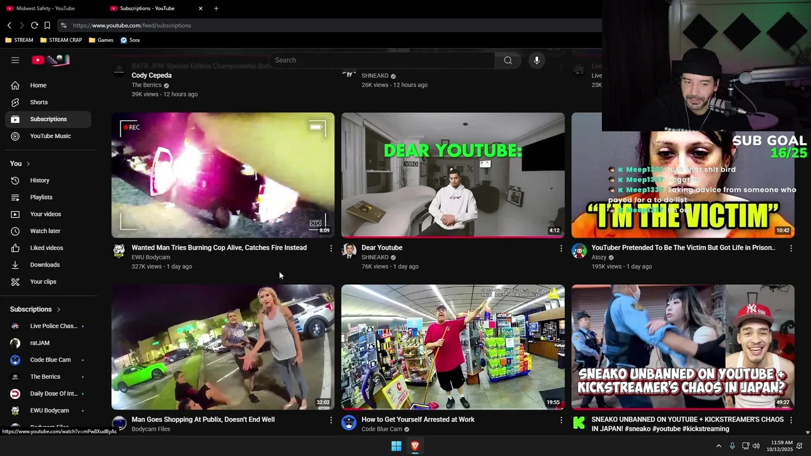Click SHNEAKO avatar beside Dear Youtube
The image size is (811, 456).
coord(349,251)
